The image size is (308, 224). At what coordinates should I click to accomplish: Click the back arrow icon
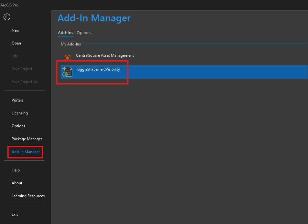click(x=7, y=17)
